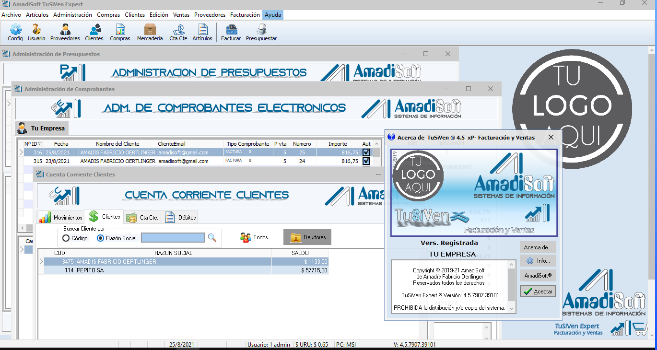
Task: Open Presupuestar from the toolbar
Action: point(261,32)
